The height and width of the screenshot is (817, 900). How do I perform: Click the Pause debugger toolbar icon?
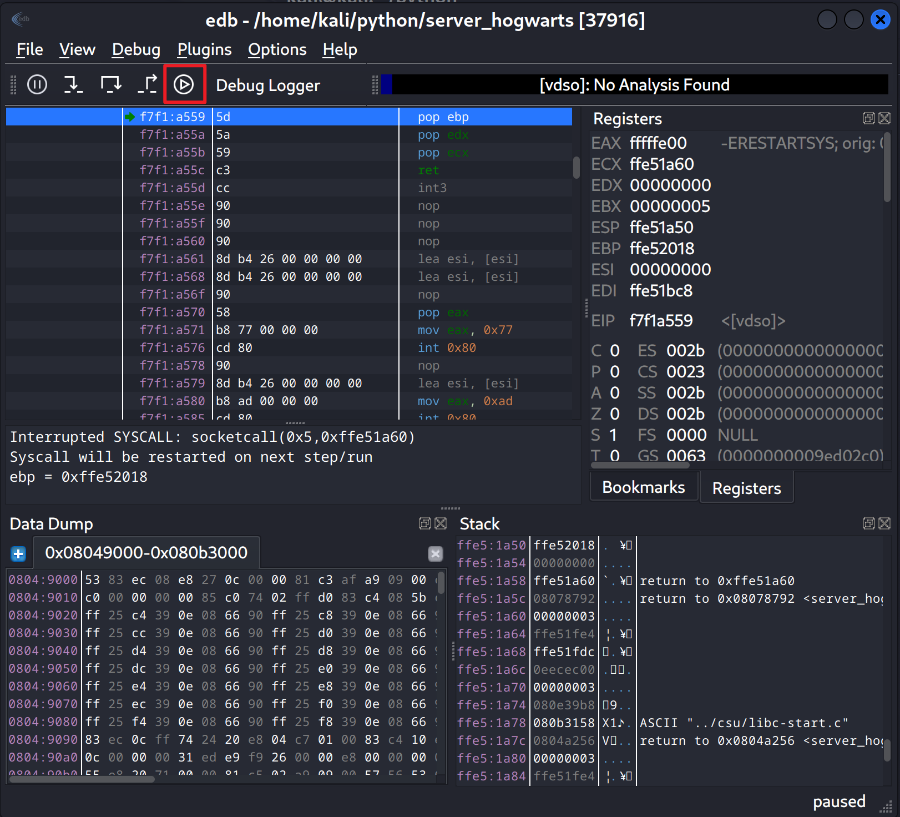37,84
